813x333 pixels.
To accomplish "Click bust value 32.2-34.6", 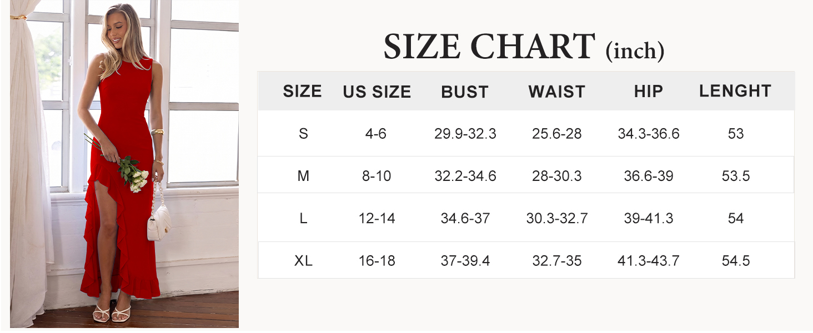I will click(x=465, y=176).
